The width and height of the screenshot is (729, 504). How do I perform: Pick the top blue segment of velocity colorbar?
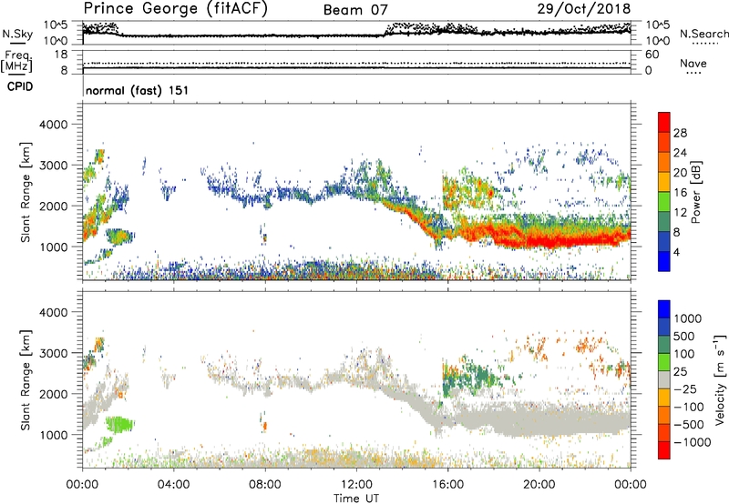664,309
